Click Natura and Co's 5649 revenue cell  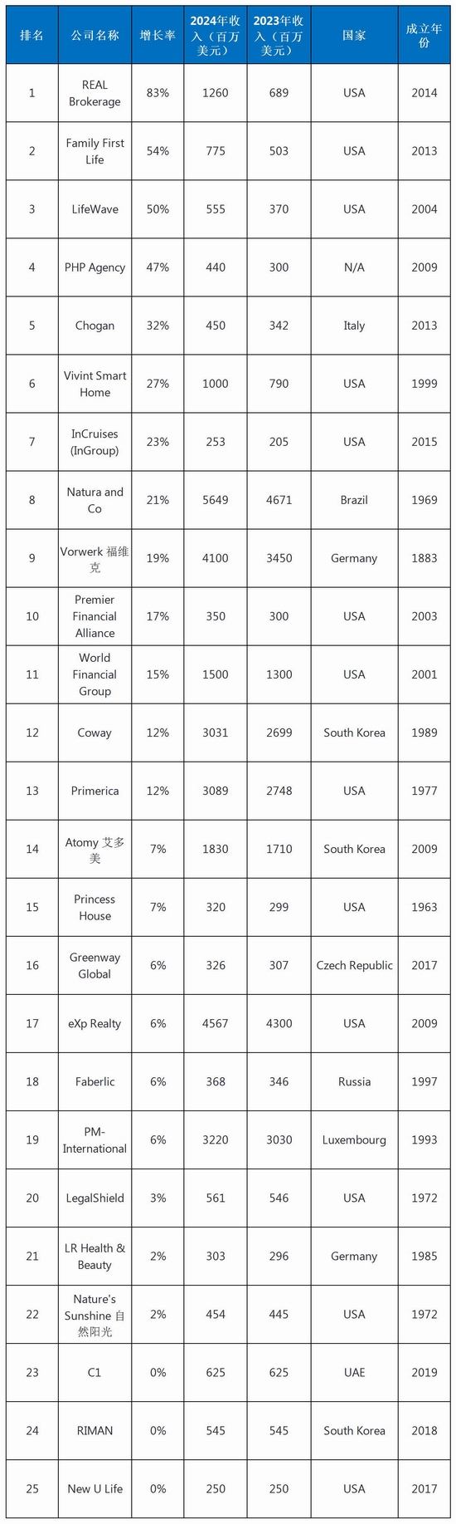(216, 500)
